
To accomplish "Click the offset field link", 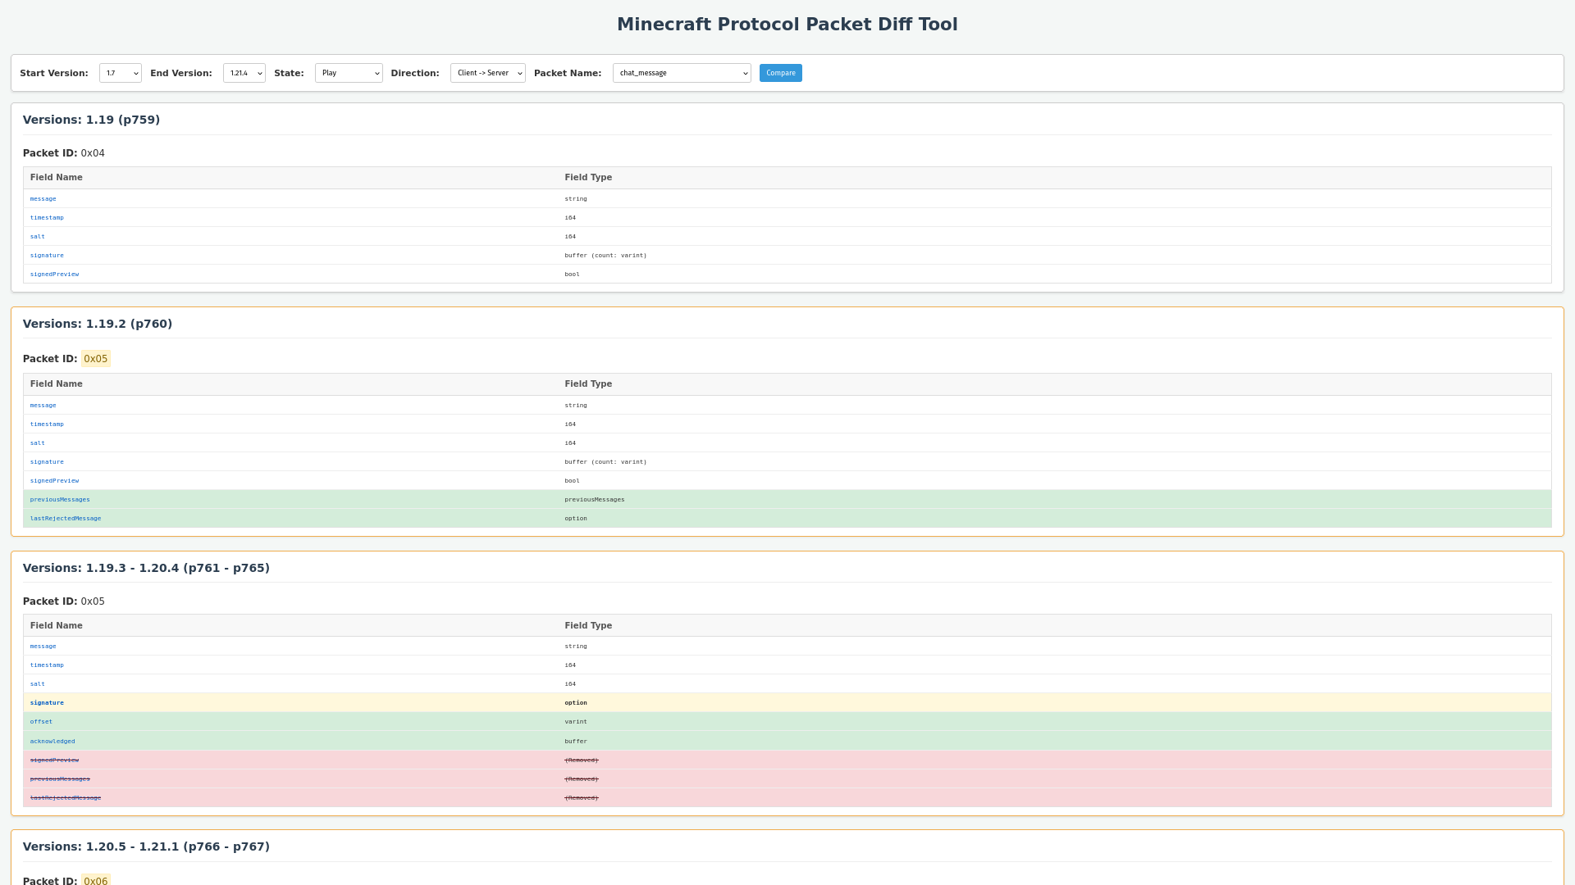I will [41, 722].
